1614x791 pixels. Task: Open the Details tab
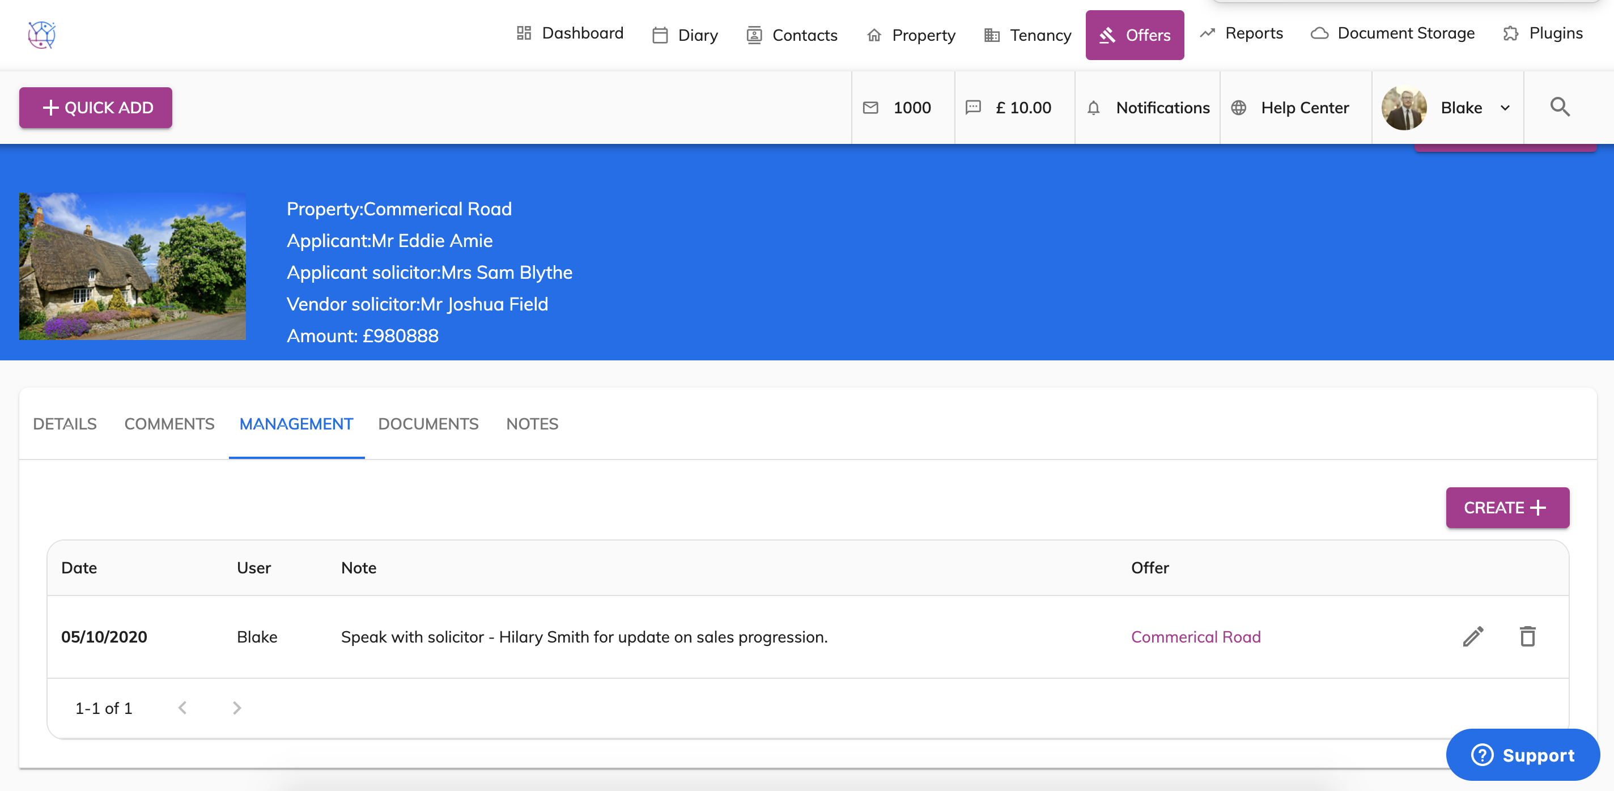pyautogui.click(x=65, y=424)
